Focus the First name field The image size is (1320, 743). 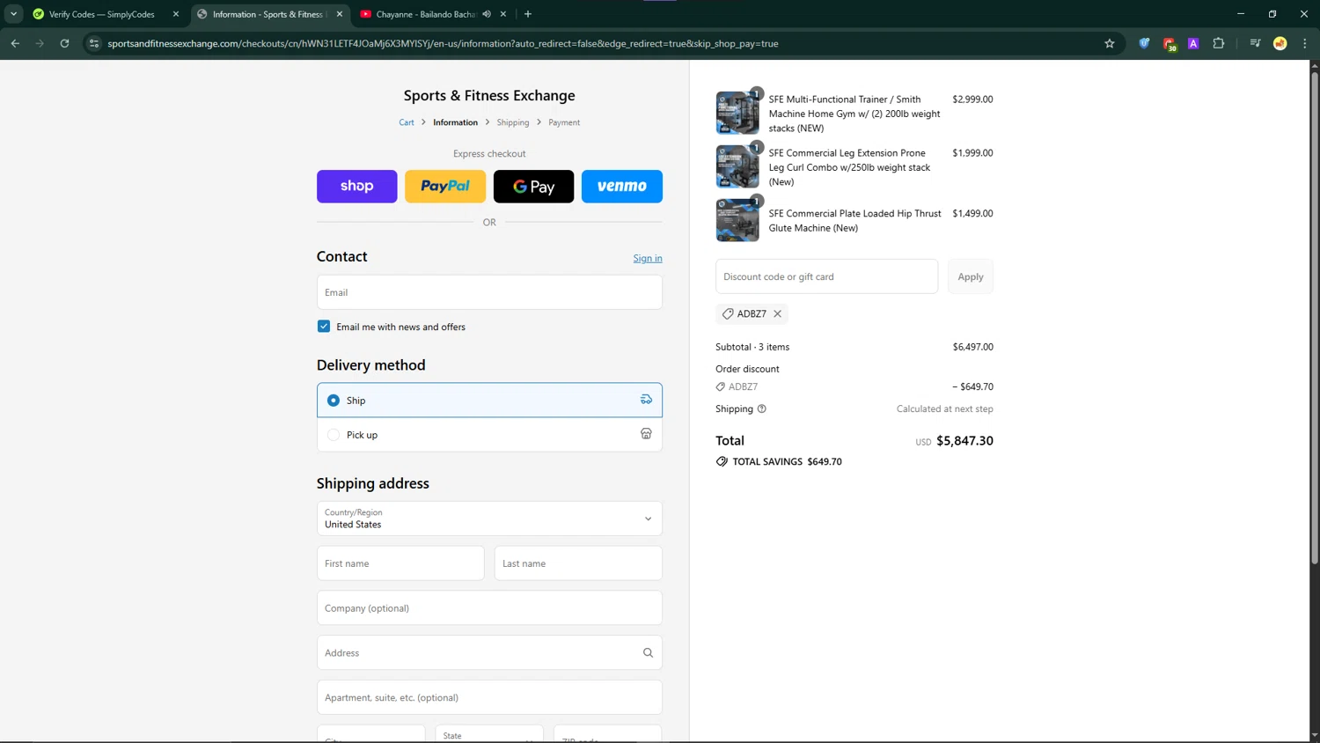point(400,563)
